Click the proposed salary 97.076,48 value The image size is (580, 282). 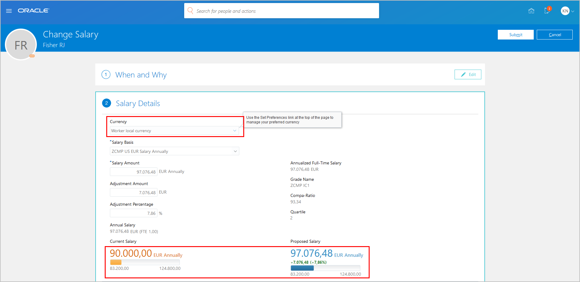tap(311, 253)
